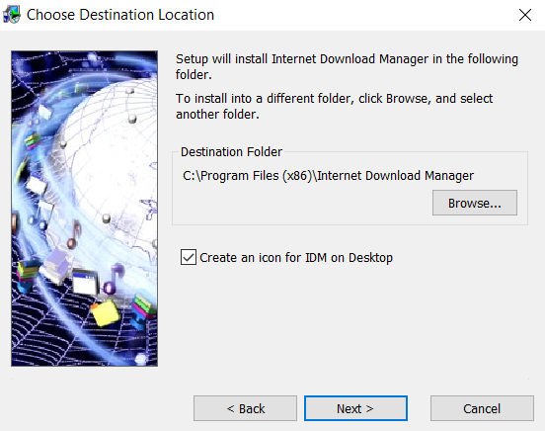Screen dimensions: 545x431
Task: Go to previous step with Back button
Action: (245, 408)
